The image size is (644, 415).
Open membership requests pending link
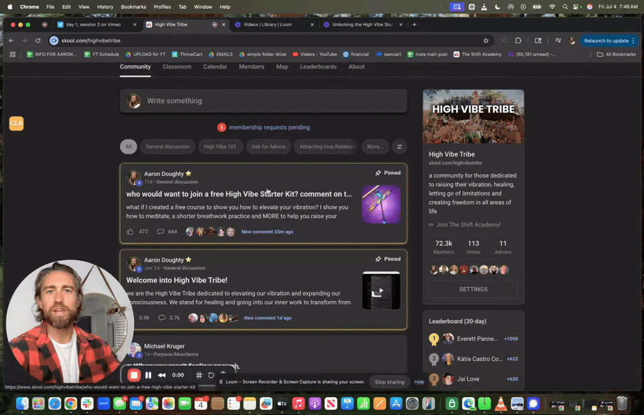[x=269, y=127]
